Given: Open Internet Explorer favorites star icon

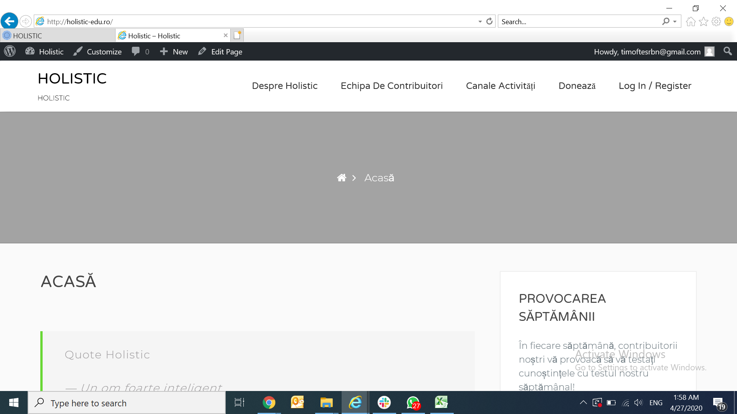Looking at the screenshot, I should (704, 21).
